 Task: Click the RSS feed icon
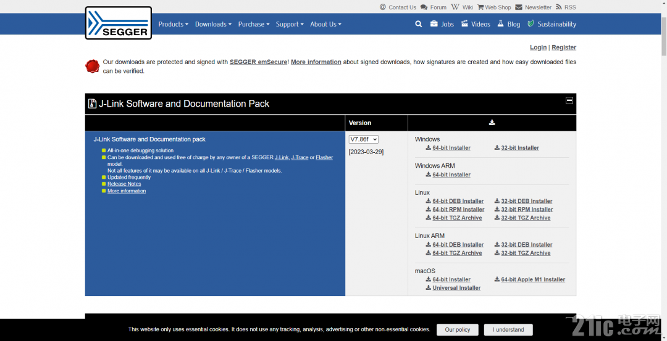click(558, 7)
